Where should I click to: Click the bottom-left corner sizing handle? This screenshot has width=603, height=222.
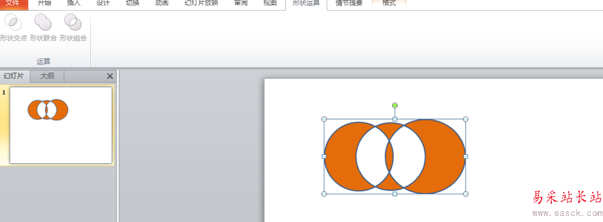[324, 194]
